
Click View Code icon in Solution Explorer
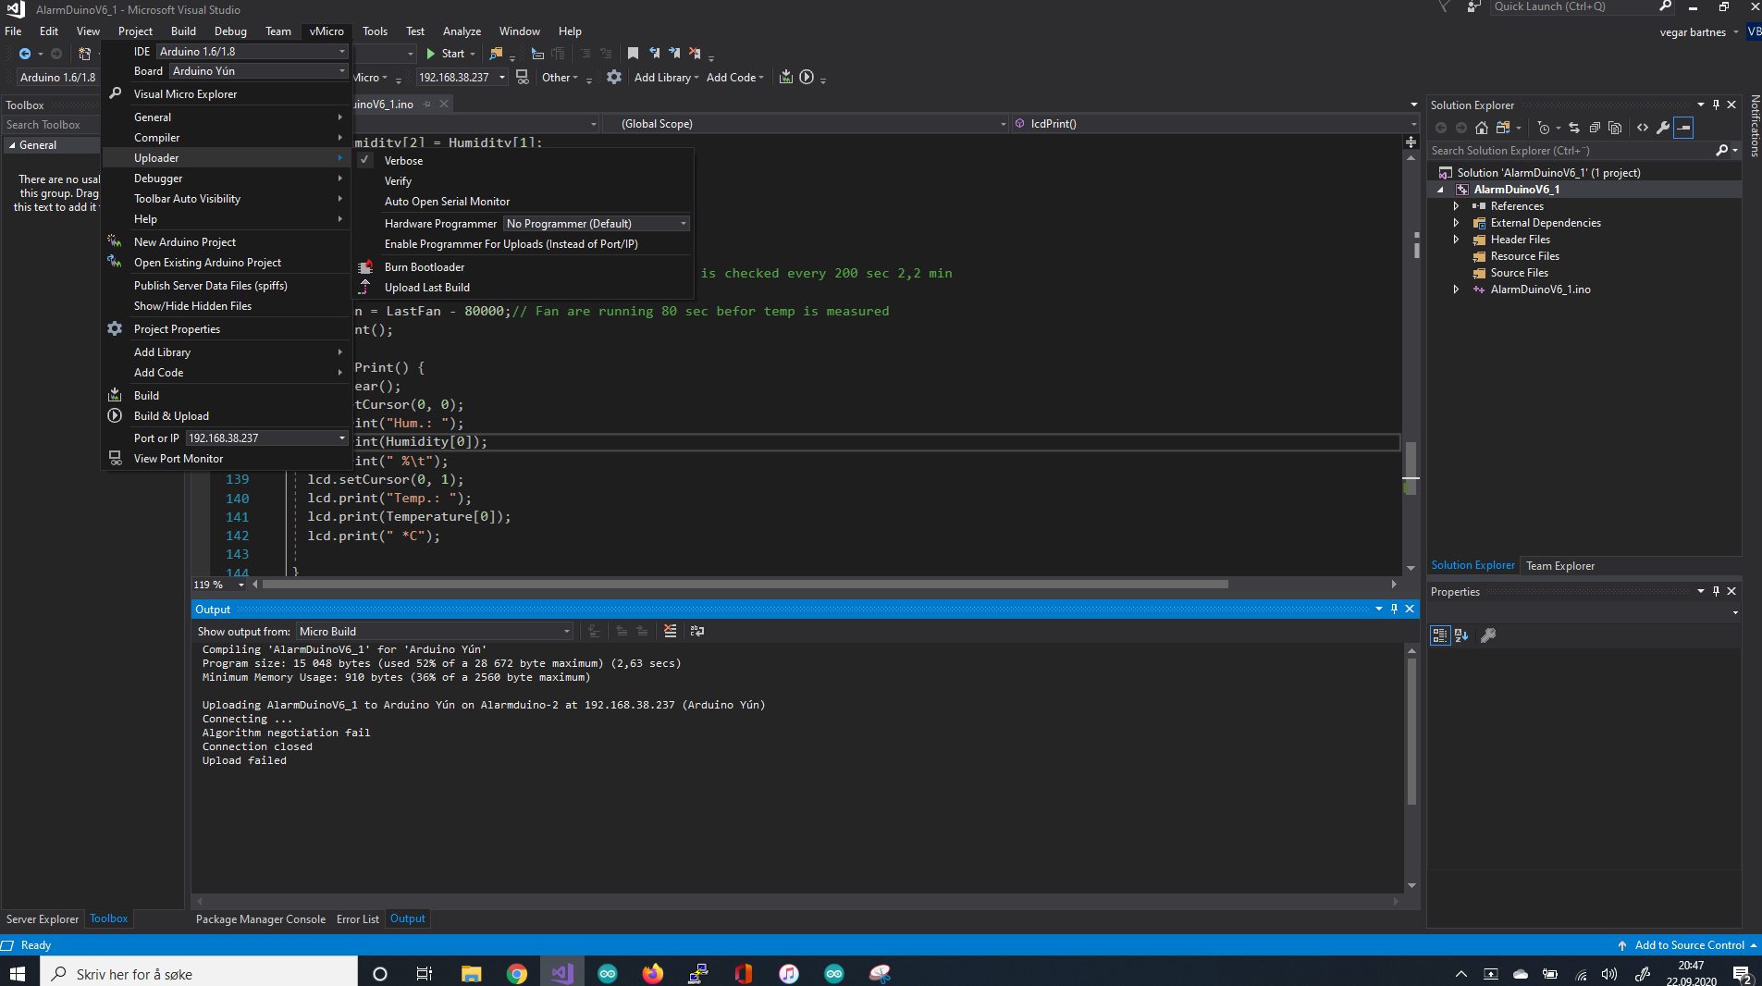coord(1643,128)
